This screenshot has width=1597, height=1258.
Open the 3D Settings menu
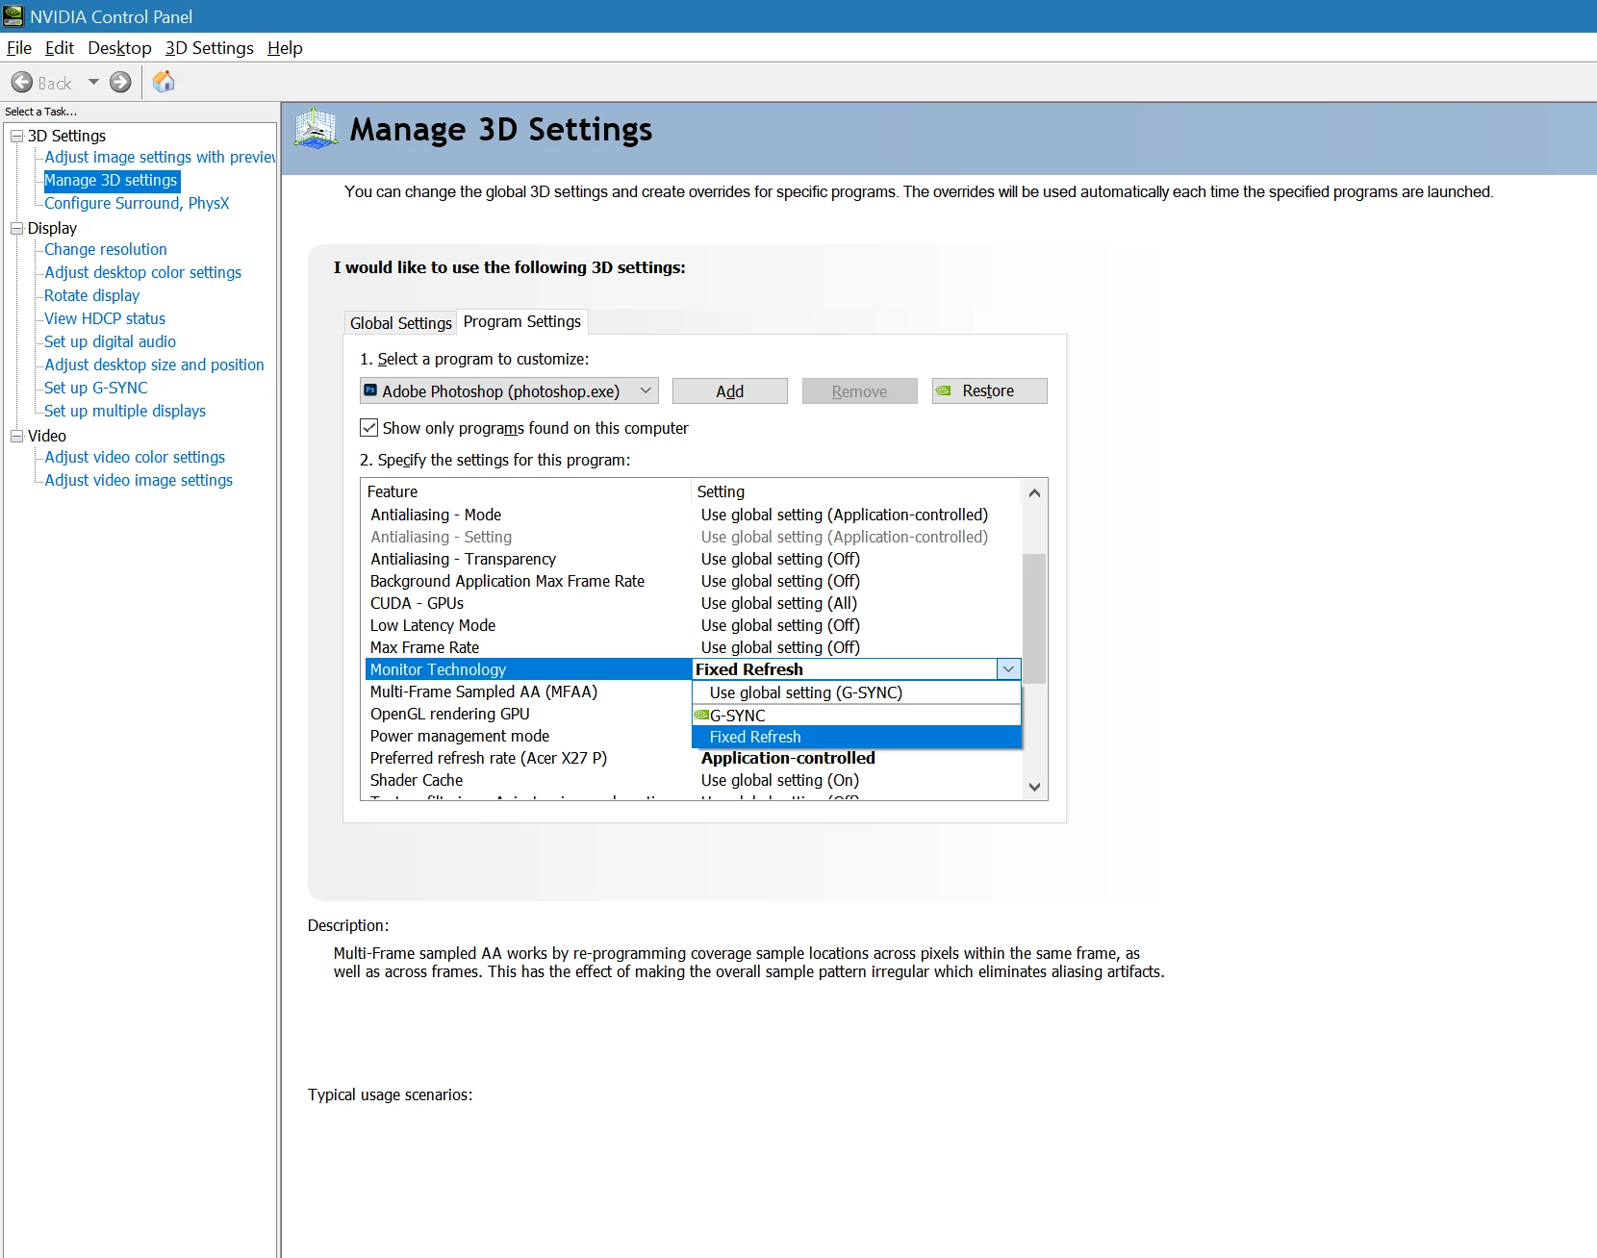(210, 48)
